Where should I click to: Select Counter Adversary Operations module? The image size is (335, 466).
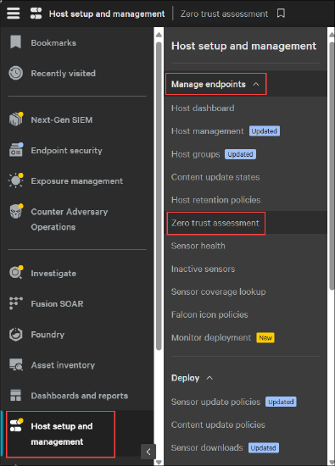[x=70, y=219]
